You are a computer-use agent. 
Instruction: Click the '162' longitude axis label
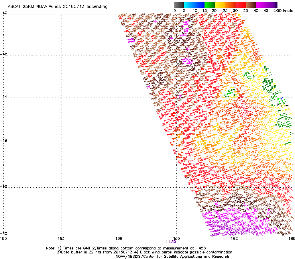point(234,239)
